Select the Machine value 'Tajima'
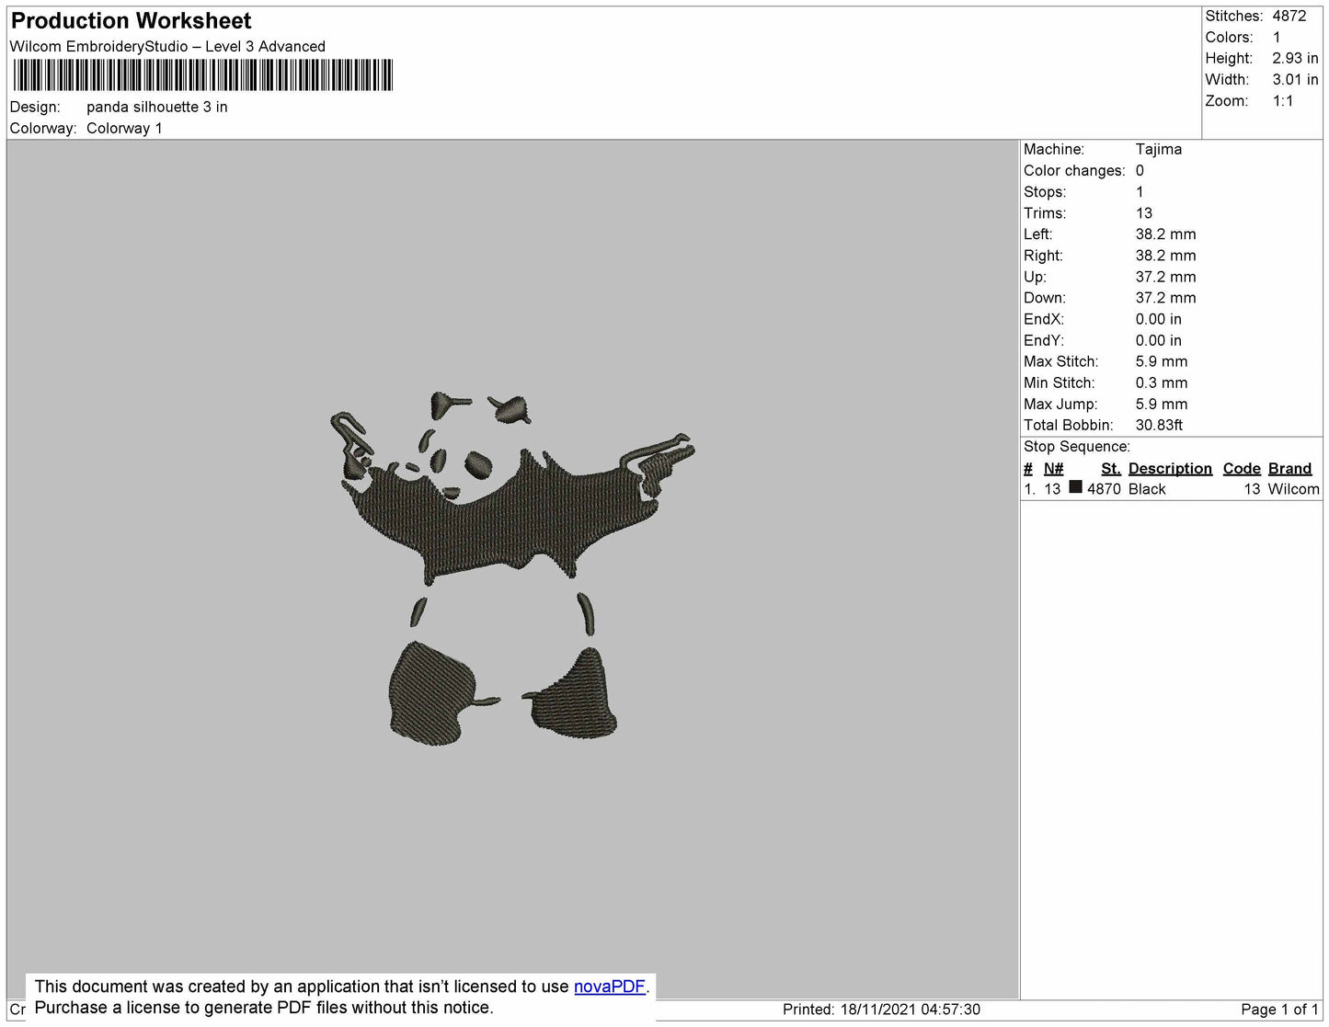1329x1027 pixels. tap(1159, 149)
